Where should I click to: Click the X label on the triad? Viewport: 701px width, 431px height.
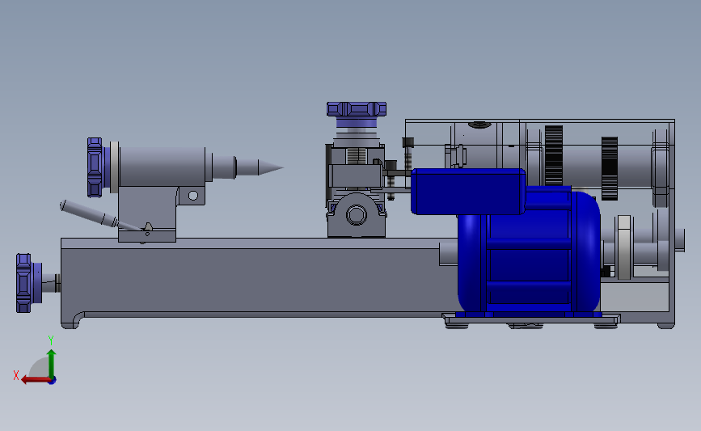tap(16, 375)
